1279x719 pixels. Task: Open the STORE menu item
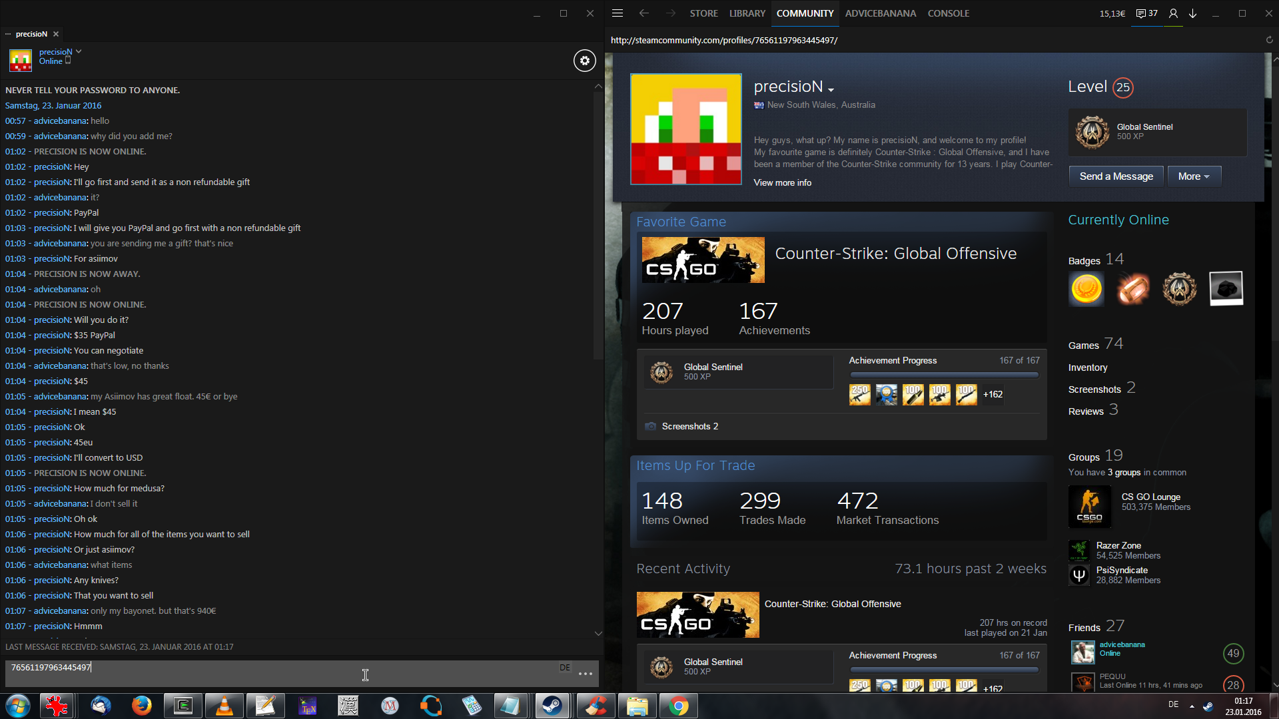pos(703,13)
